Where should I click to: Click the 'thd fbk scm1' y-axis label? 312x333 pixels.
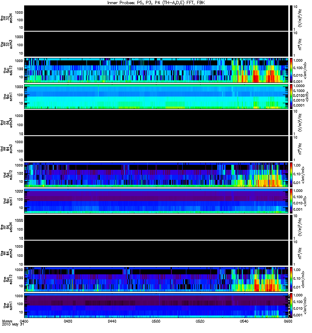click(8, 201)
